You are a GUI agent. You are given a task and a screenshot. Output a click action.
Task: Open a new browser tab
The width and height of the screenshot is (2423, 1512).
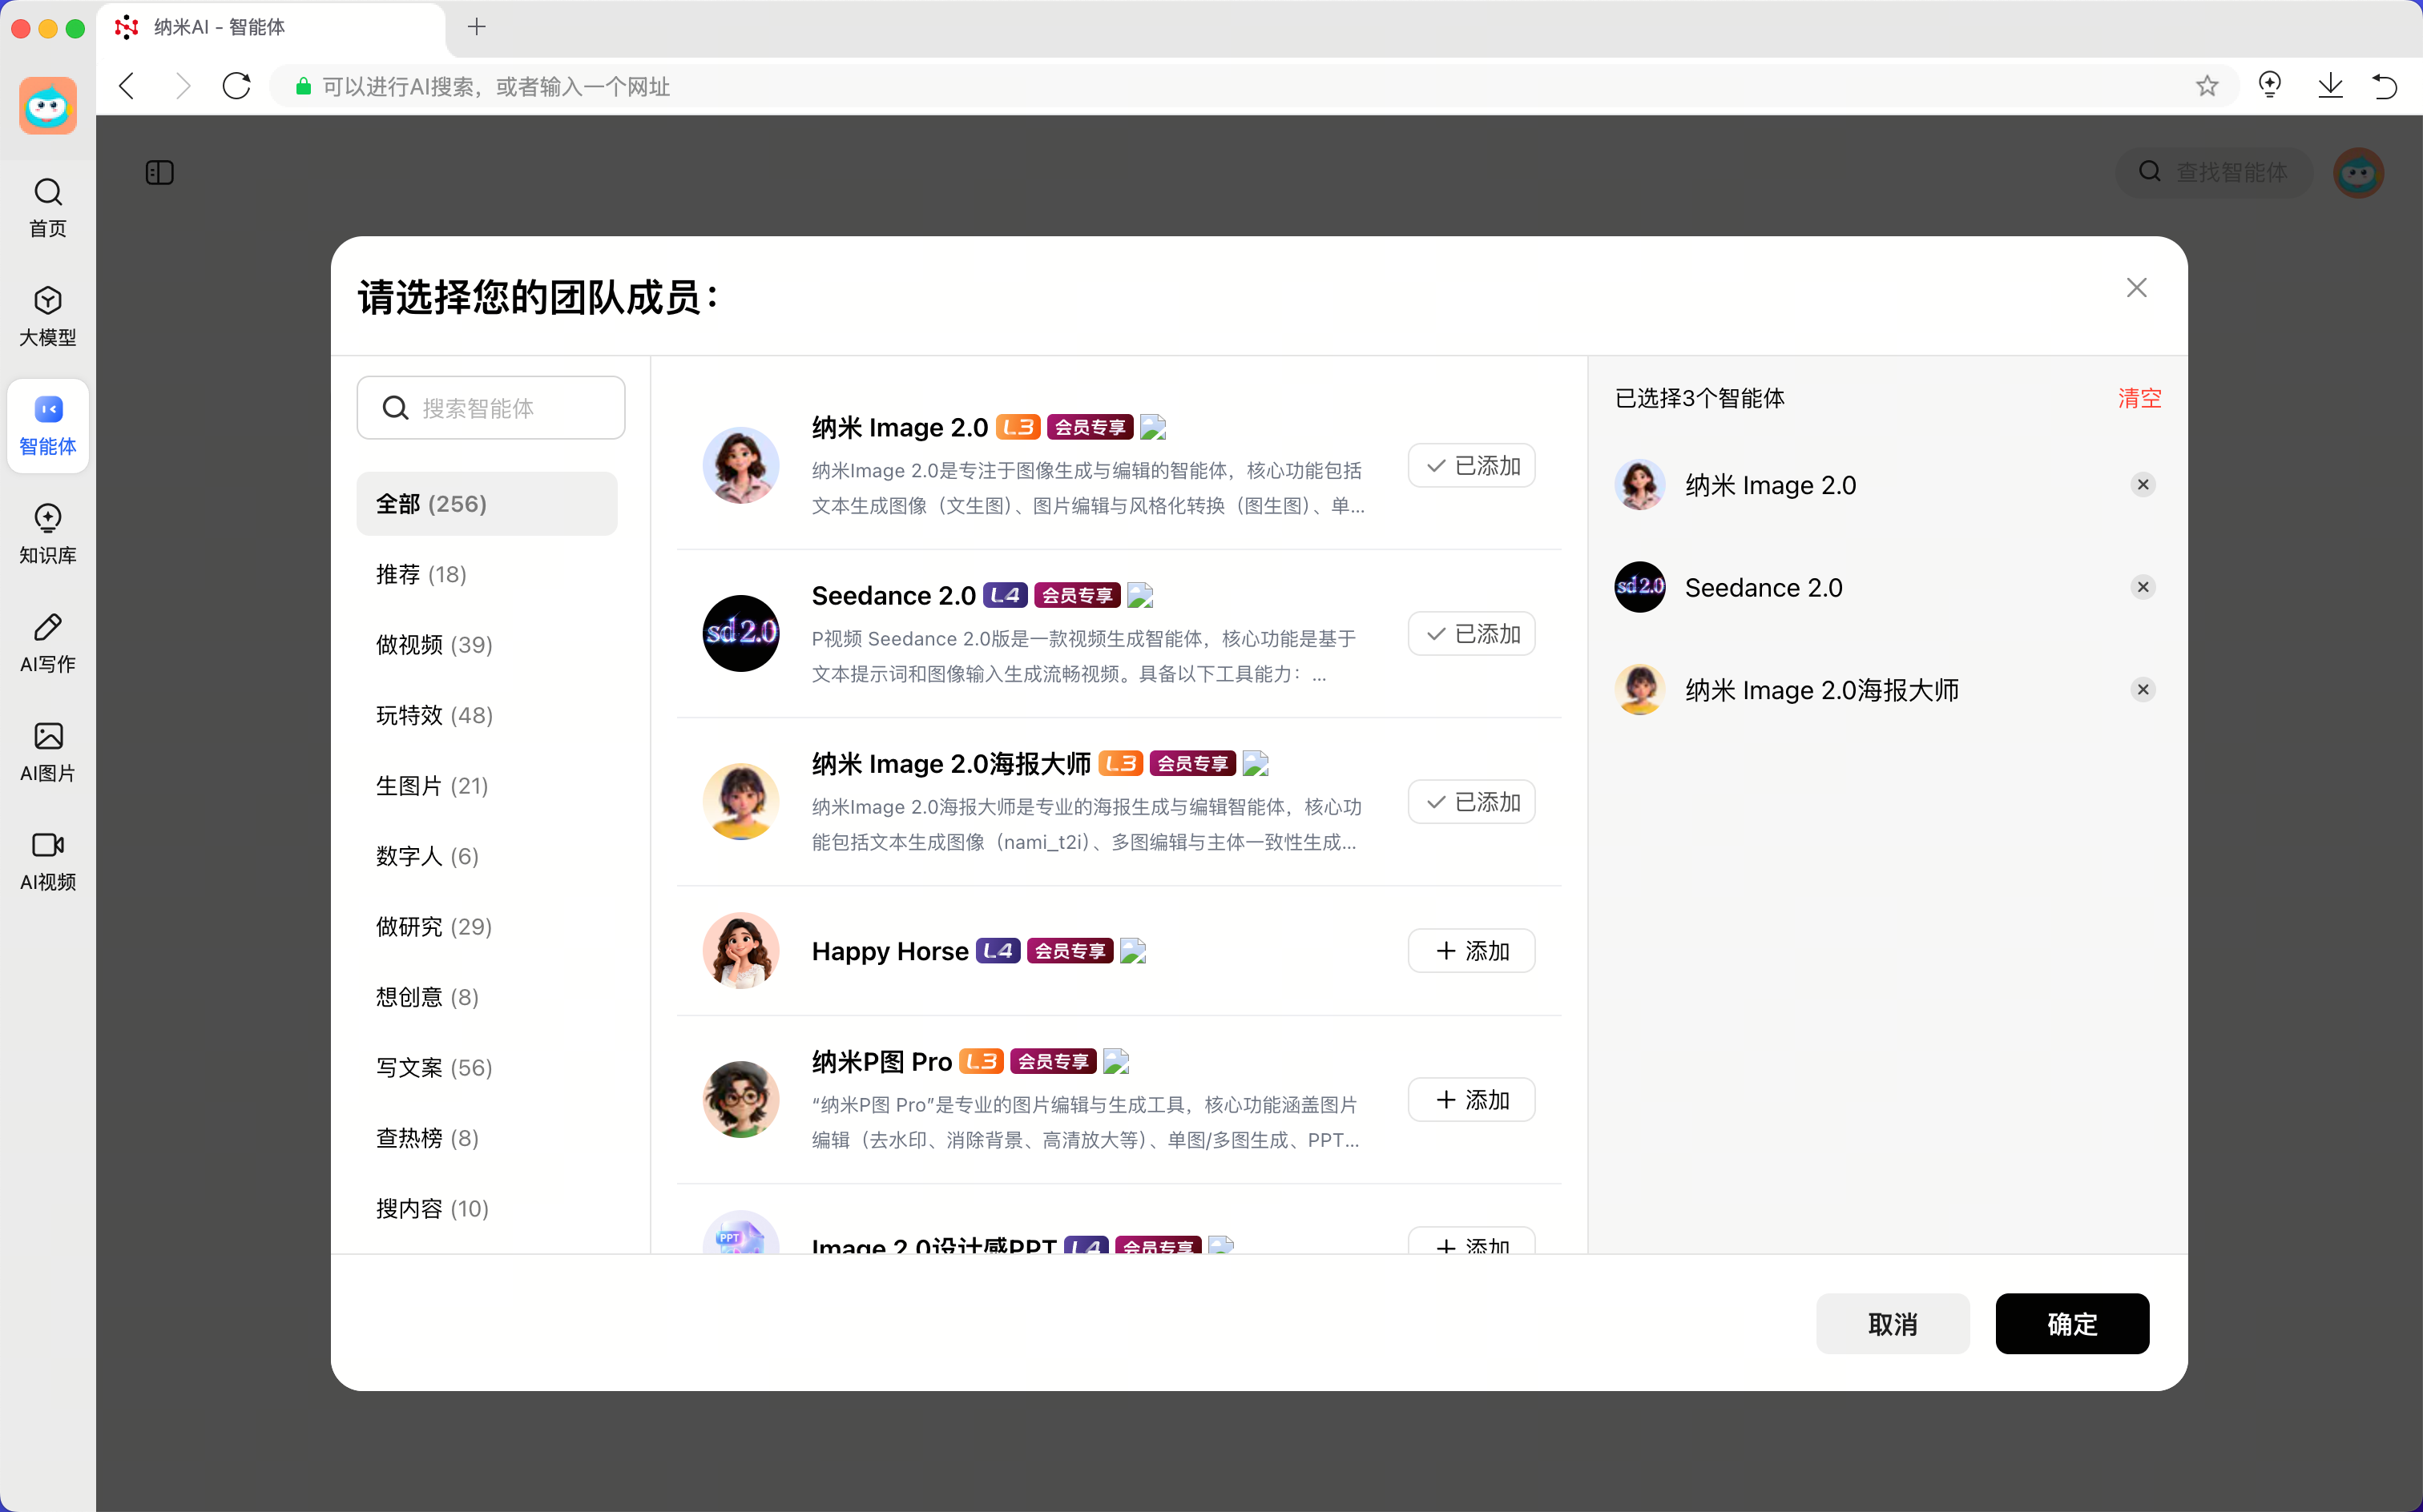coord(478,27)
